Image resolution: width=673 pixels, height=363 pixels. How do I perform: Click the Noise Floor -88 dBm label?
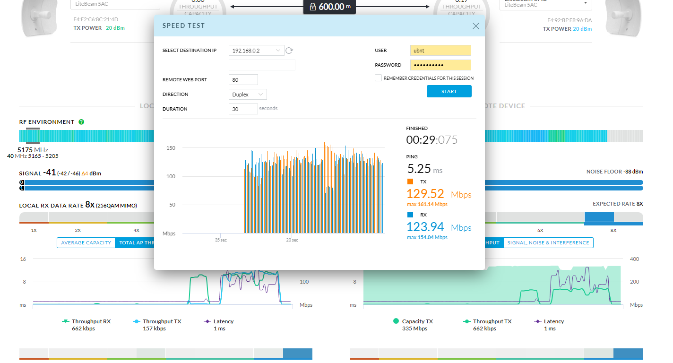[x=614, y=172]
